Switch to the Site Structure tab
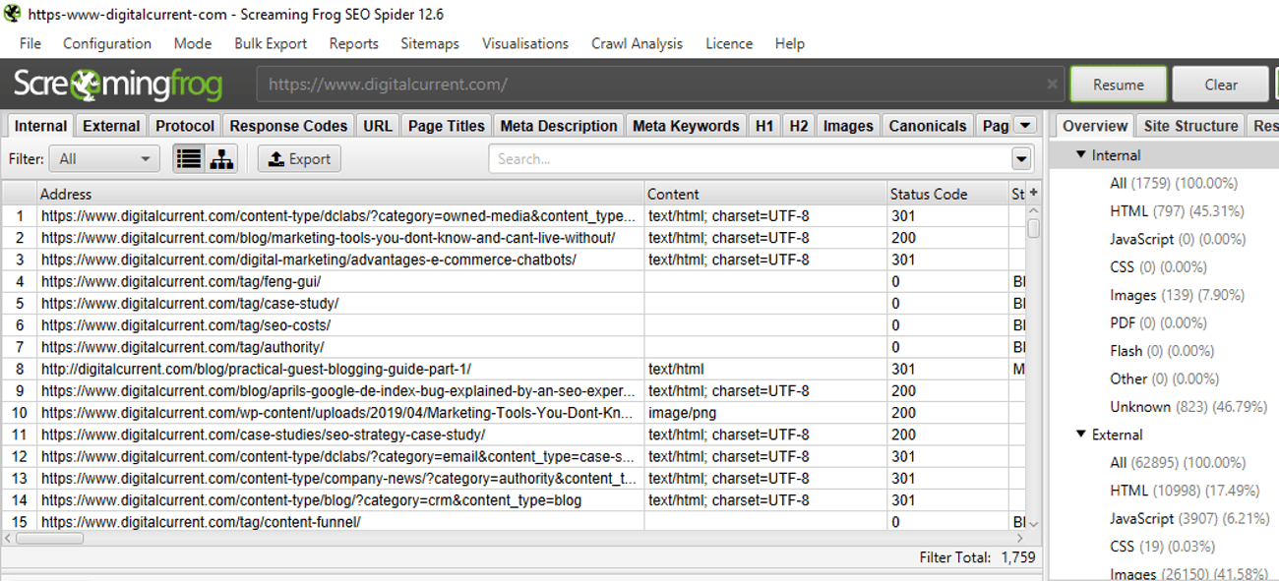This screenshot has width=1279, height=581. coord(1190,126)
